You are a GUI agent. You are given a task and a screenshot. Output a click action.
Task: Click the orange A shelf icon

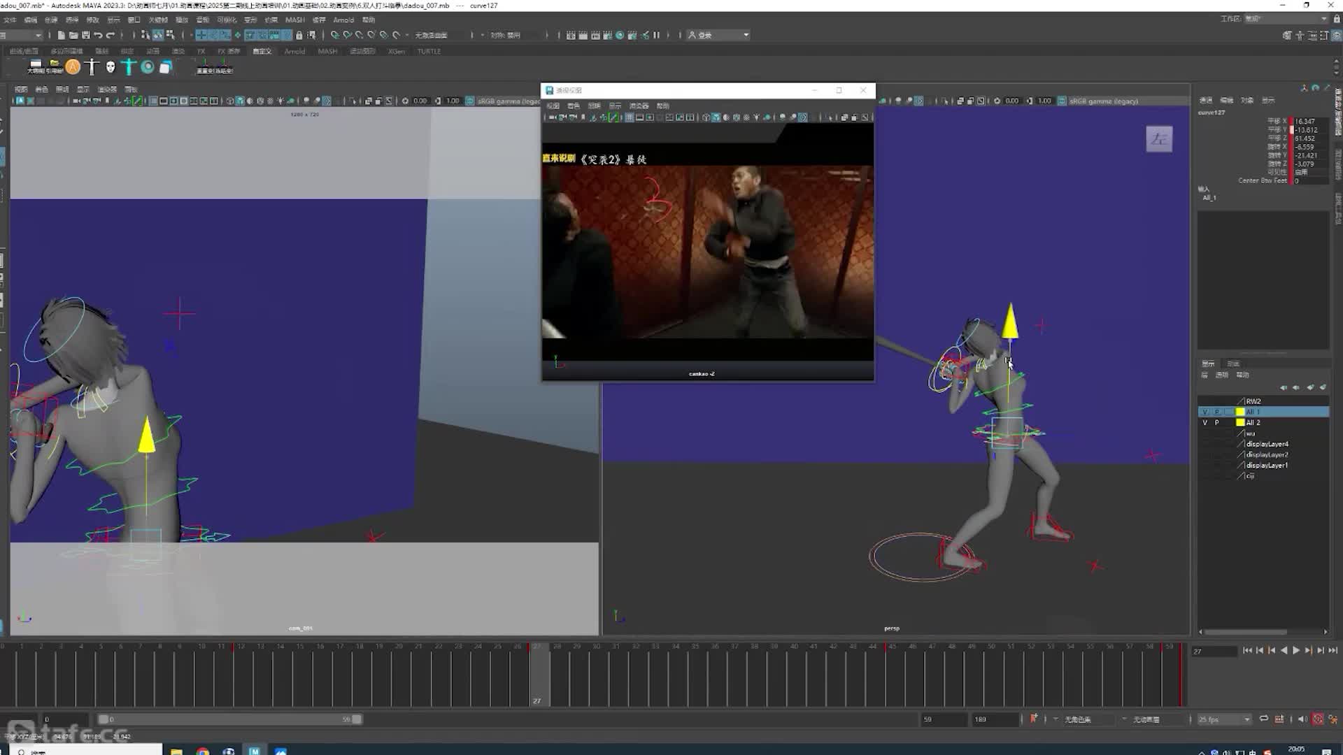(x=73, y=67)
